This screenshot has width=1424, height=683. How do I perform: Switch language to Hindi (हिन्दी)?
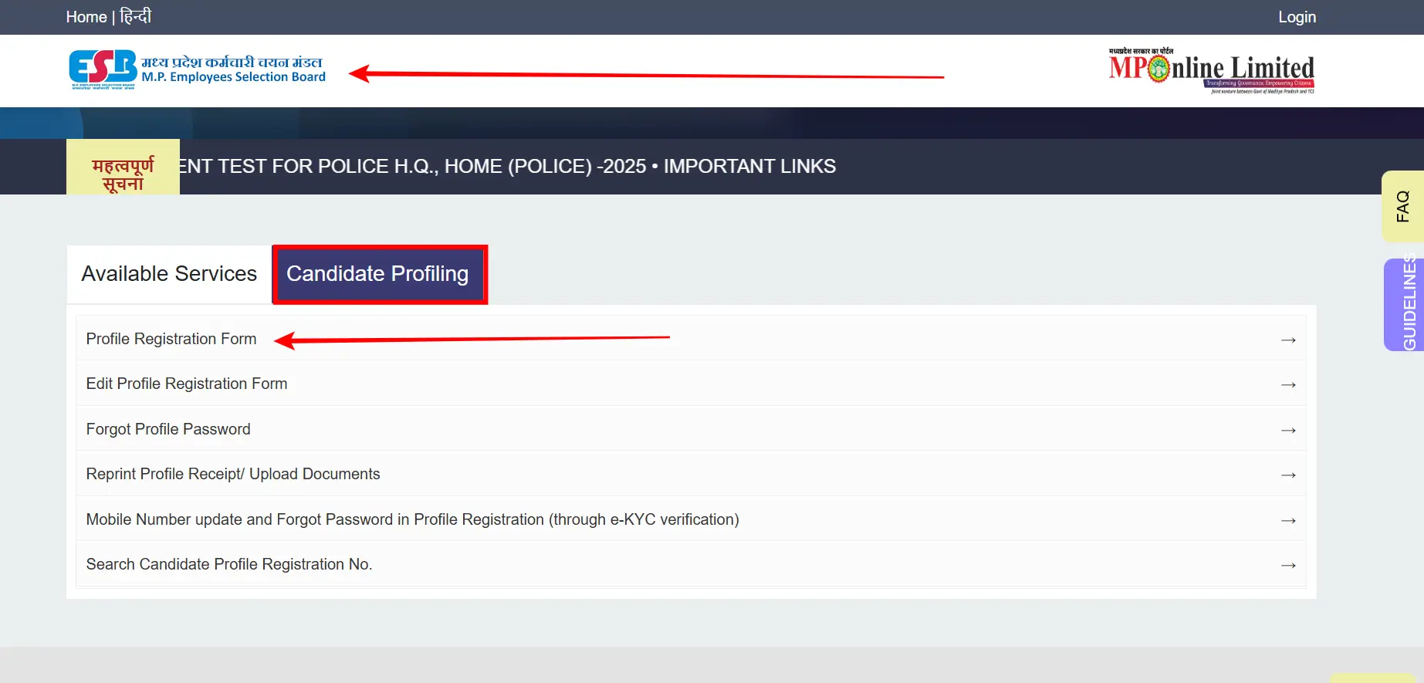[136, 17]
